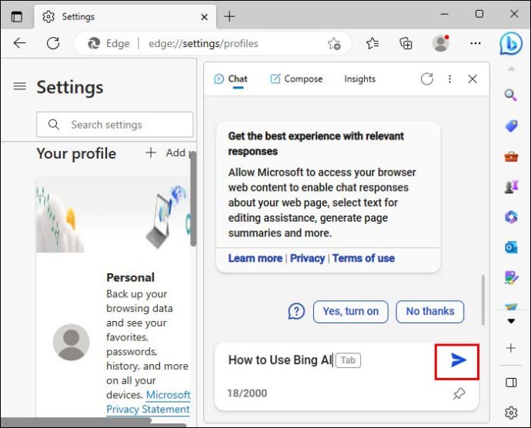
Task: Open the sidebar Outlook icon
Action: tap(511, 247)
